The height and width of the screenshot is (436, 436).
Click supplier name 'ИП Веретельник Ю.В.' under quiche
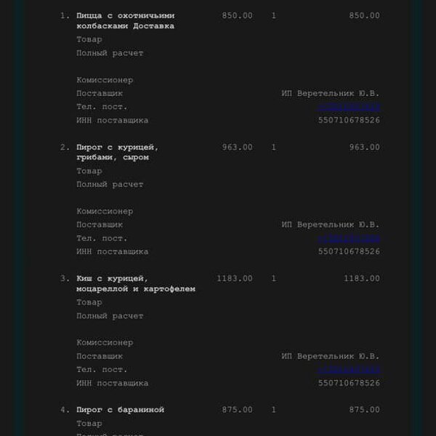(331, 357)
